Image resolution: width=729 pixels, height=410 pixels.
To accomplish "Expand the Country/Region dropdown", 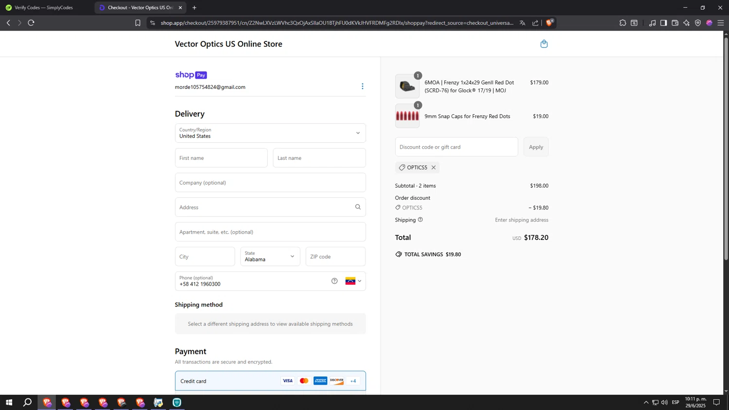I will [270, 133].
